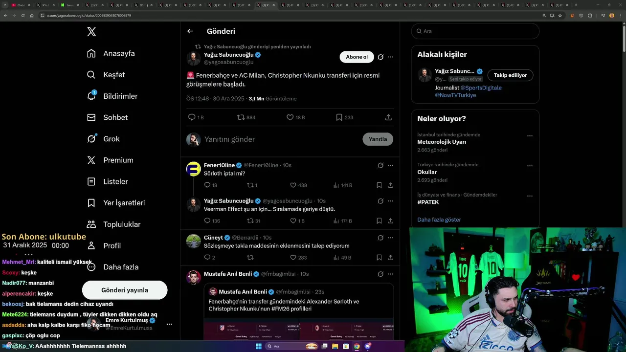Click the Yanıtla button
This screenshot has height=352, width=626.
click(x=378, y=139)
